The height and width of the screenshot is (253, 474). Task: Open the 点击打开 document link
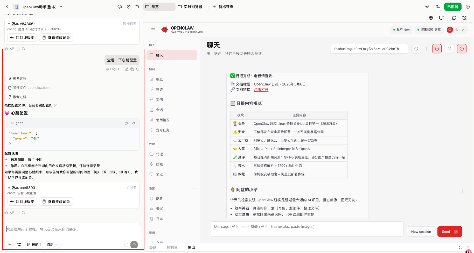click(x=261, y=90)
